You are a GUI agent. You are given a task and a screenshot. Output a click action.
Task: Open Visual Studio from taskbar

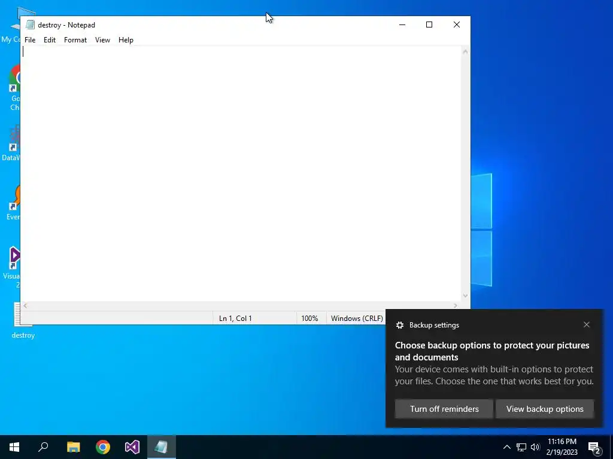(x=132, y=447)
